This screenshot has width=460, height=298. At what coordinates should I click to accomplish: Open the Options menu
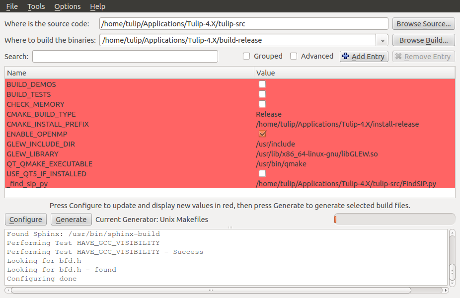point(68,6)
